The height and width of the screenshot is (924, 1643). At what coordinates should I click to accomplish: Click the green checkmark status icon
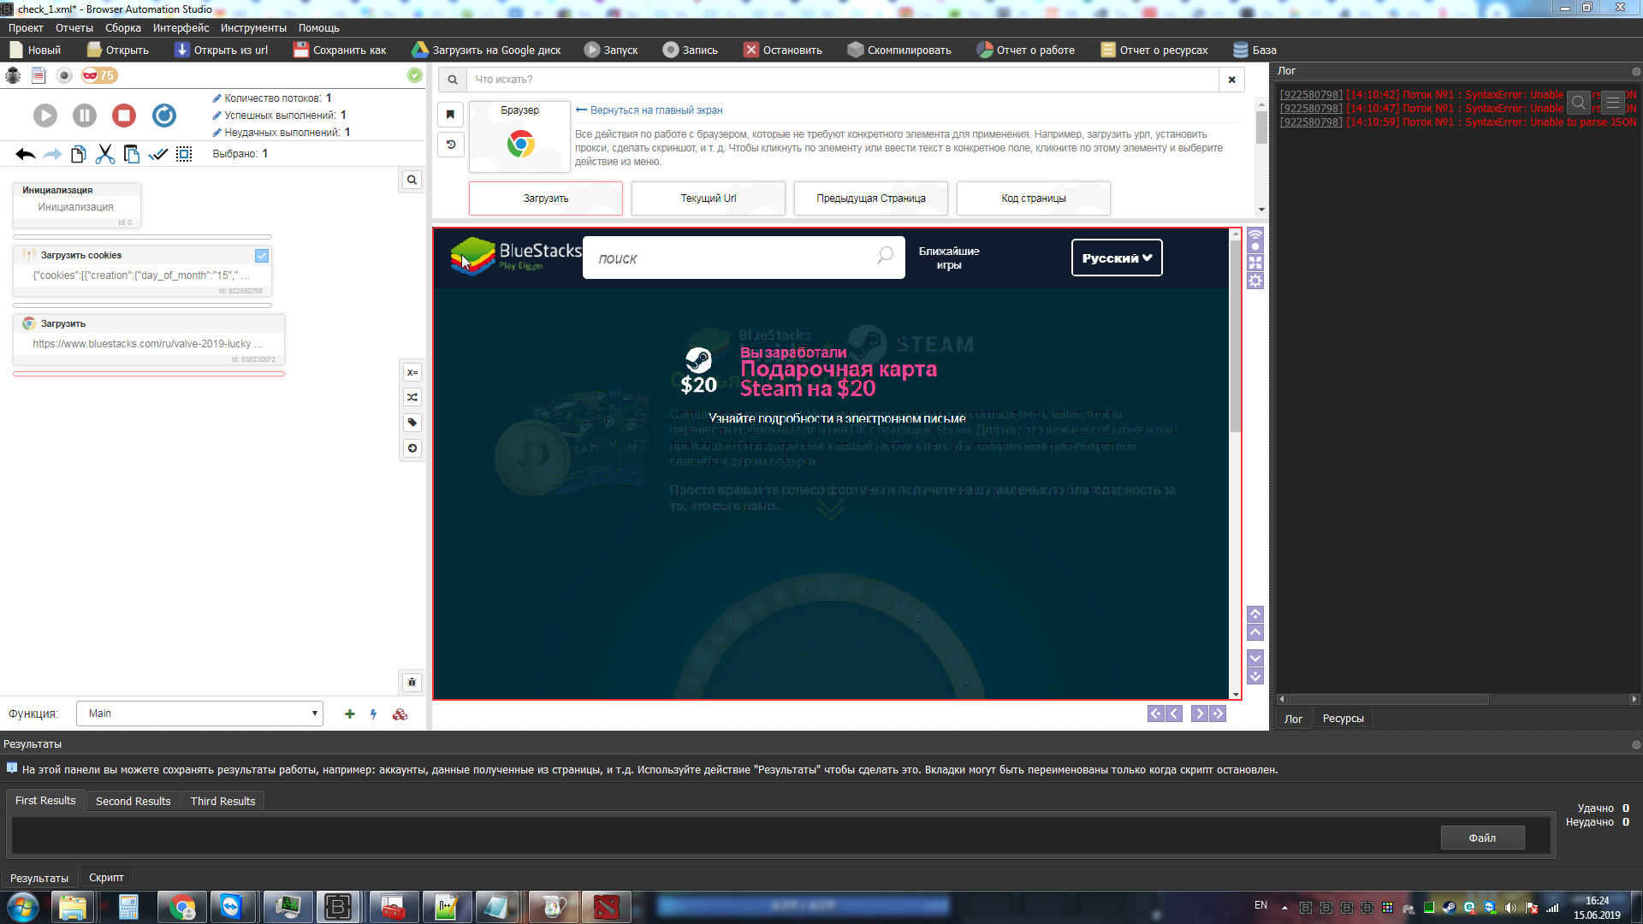[415, 75]
